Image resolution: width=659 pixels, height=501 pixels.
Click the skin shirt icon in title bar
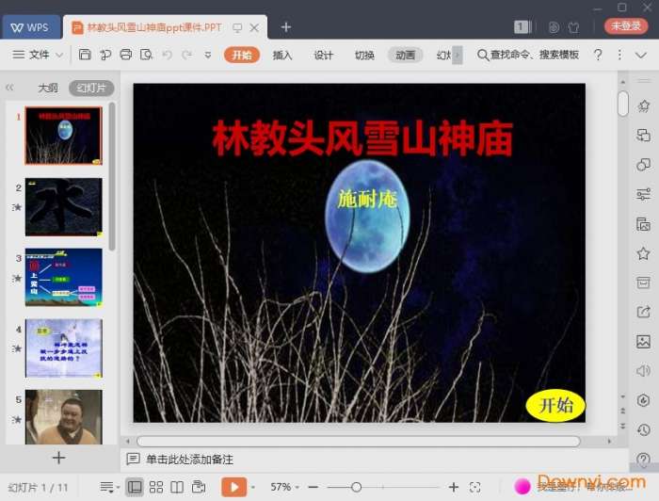point(573,27)
